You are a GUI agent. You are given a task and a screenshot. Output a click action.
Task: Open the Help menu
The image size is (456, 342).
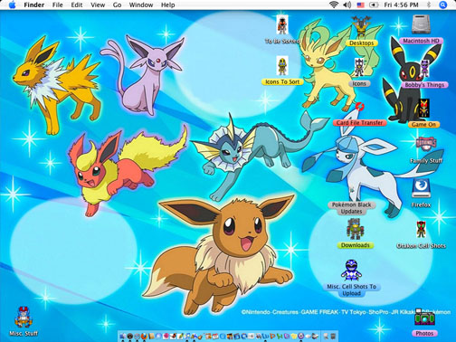[167, 5]
